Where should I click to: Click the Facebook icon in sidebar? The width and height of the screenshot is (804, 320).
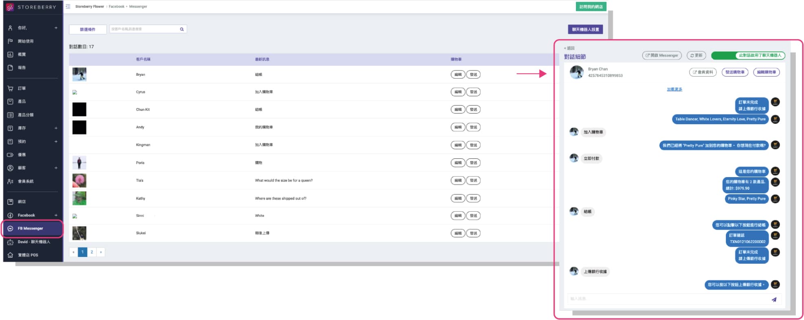point(10,215)
